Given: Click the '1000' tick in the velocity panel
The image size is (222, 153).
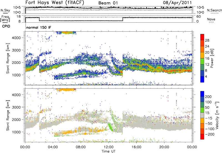Looking at the screenshot, I should (16, 132).
